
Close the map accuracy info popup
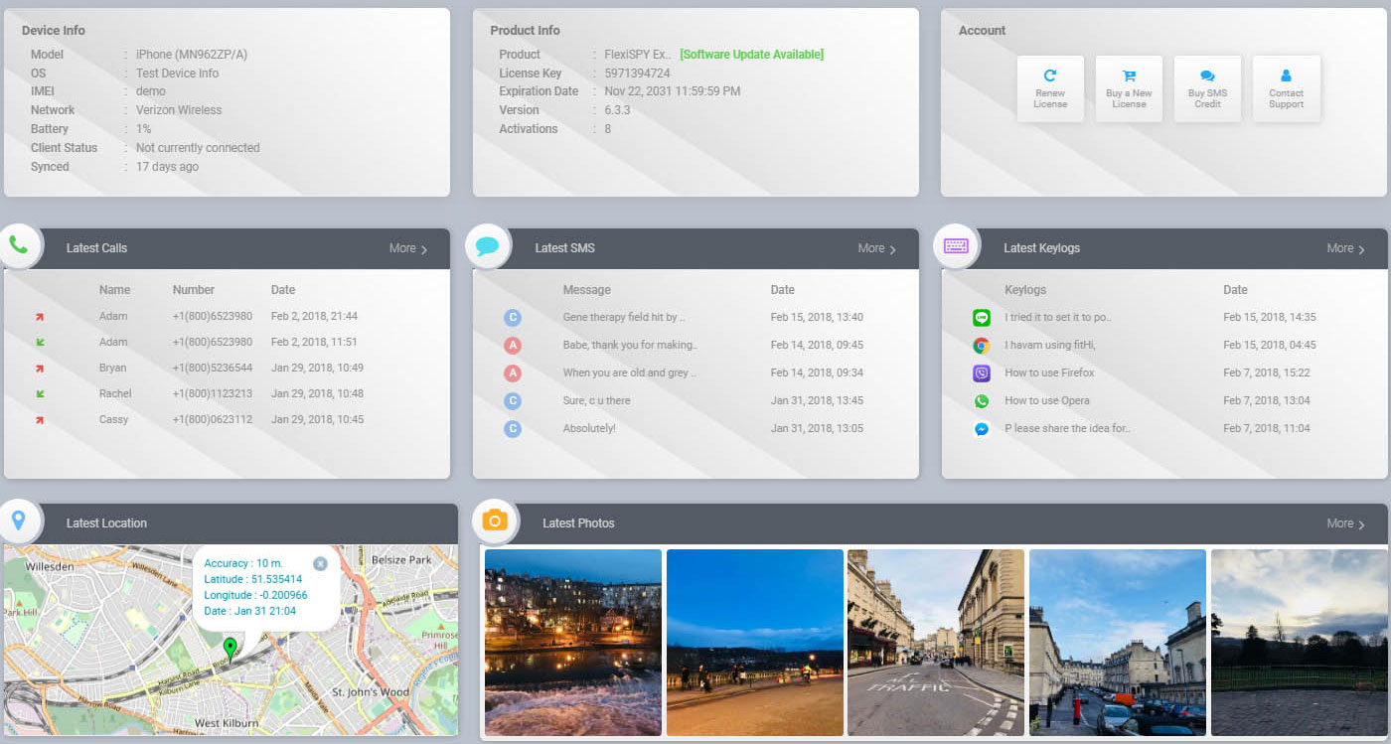(x=320, y=563)
